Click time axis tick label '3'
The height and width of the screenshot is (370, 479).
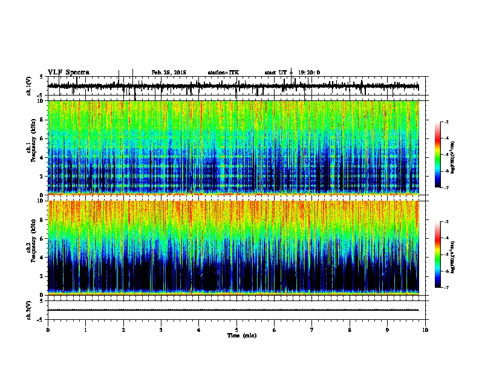pyautogui.click(x=161, y=330)
